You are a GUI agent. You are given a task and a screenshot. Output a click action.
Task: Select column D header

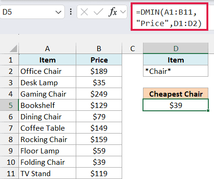click(x=176, y=48)
